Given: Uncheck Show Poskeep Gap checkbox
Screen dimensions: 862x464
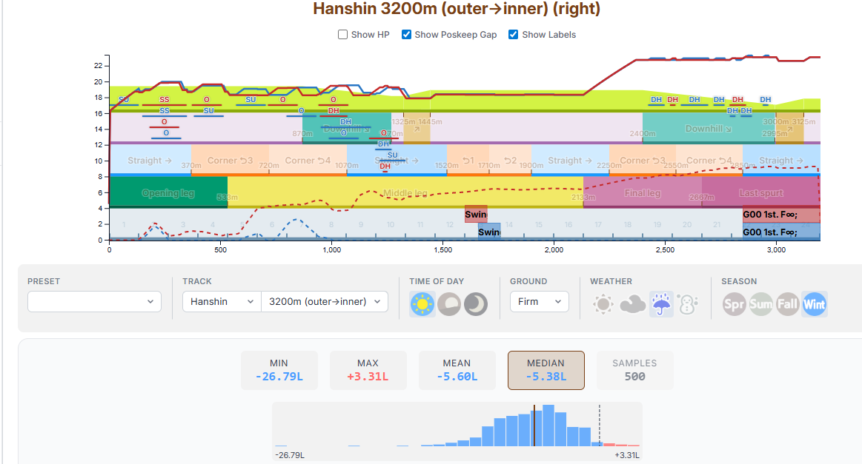Looking at the screenshot, I should 406,35.
